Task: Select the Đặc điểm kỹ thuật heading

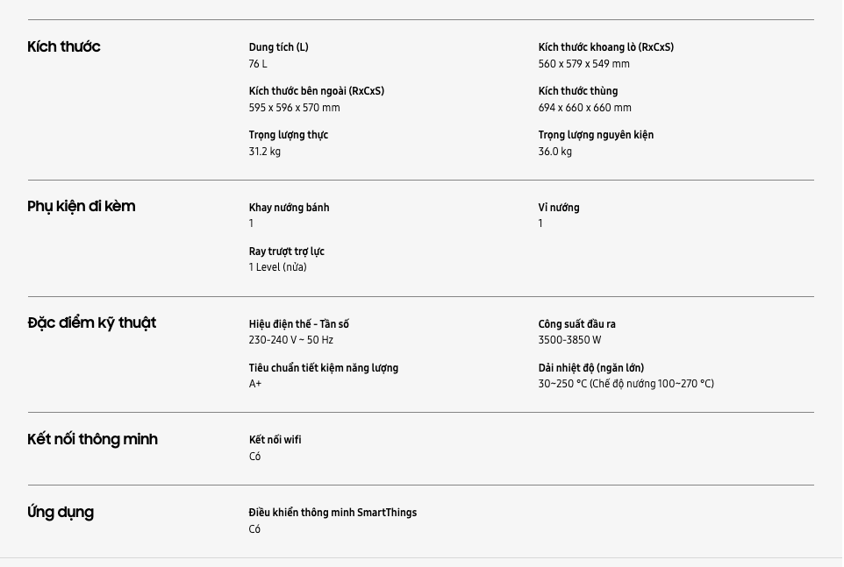Action: tap(92, 323)
